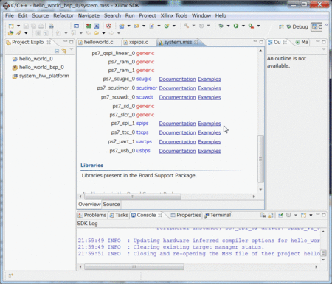Maximize the editor area
Image resolution: width=332 pixels, height=284 pixels.
click(261, 42)
